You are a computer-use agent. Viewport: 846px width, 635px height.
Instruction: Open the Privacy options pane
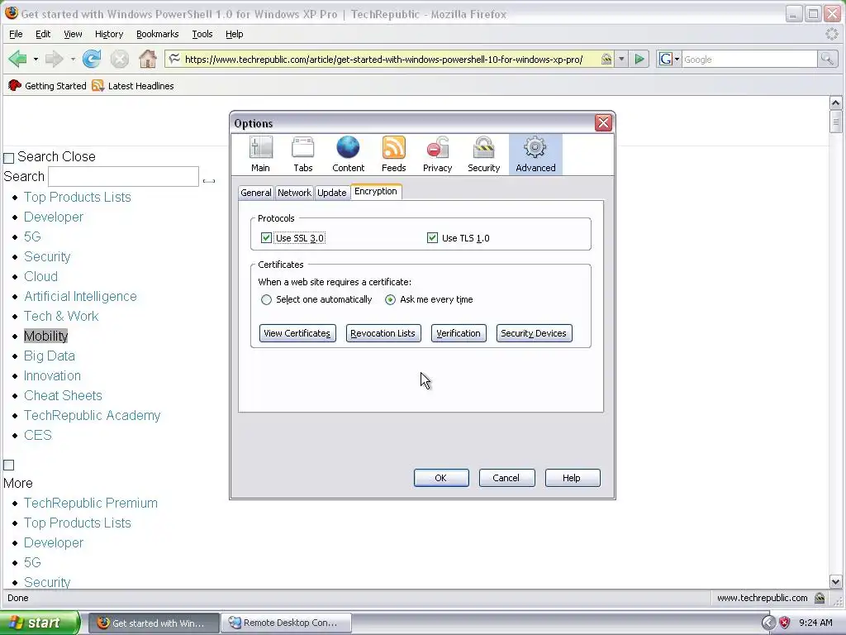coord(438,155)
